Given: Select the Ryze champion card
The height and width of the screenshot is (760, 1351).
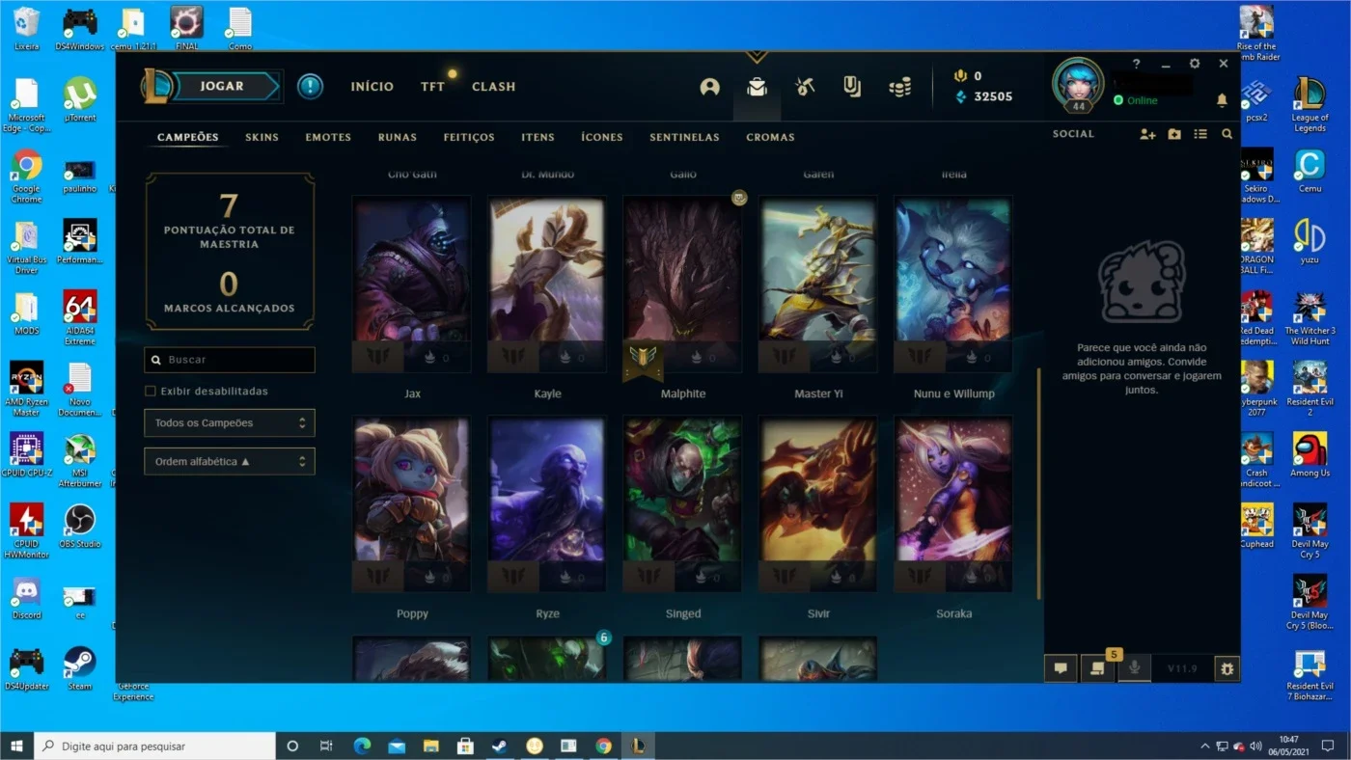Looking at the screenshot, I should coord(547,503).
